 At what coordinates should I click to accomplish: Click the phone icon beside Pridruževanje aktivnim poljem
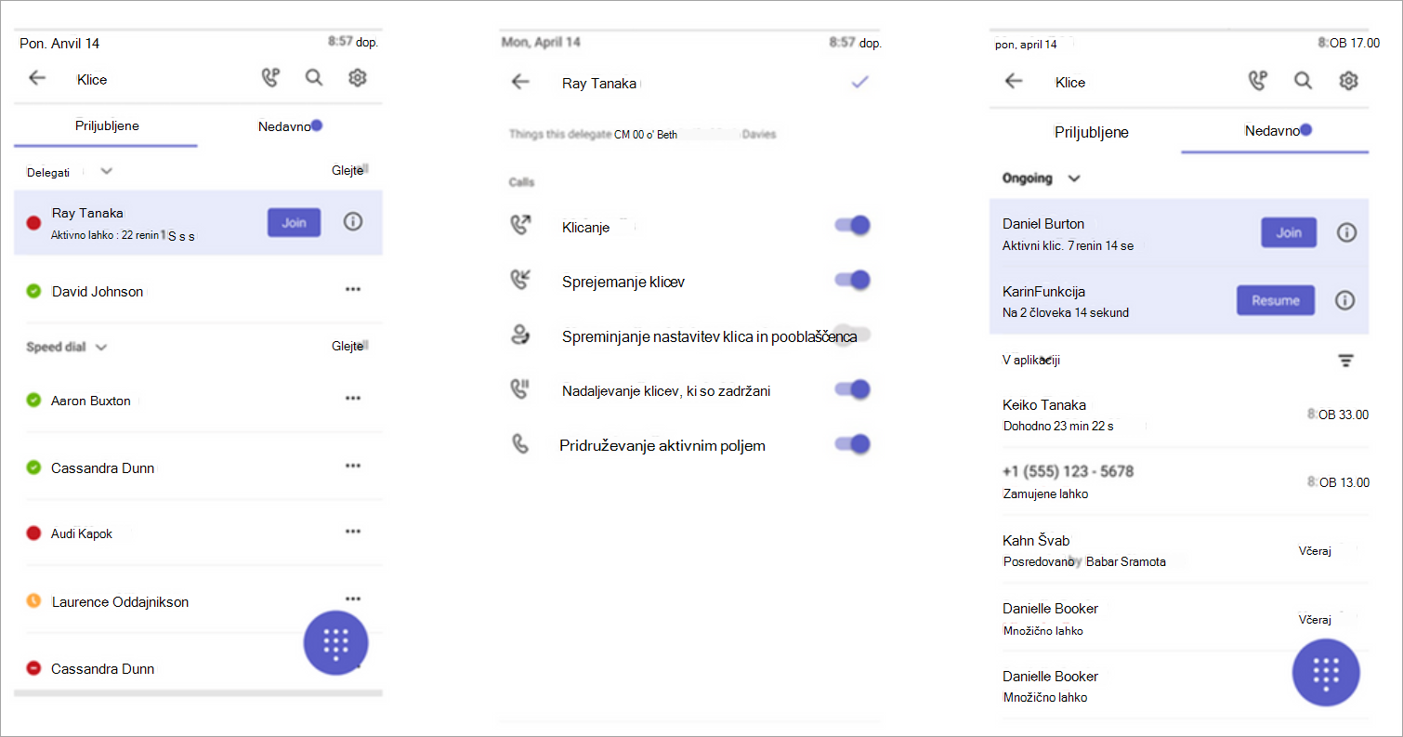pos(520,444)
